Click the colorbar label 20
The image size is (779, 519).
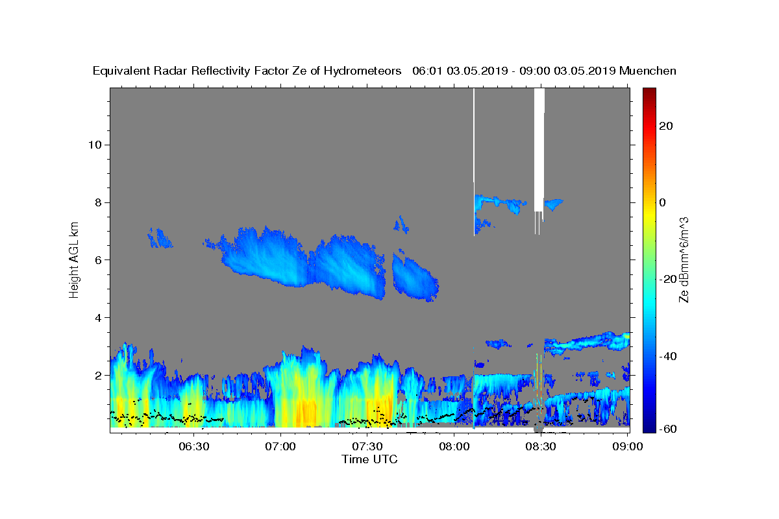[x=667, y=126]
